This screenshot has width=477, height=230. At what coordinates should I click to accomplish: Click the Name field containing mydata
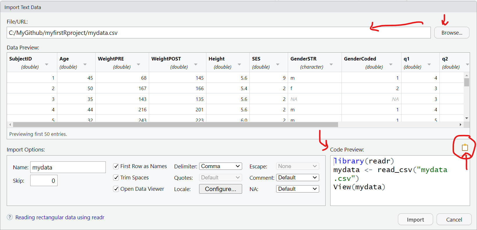click(68, 167)
